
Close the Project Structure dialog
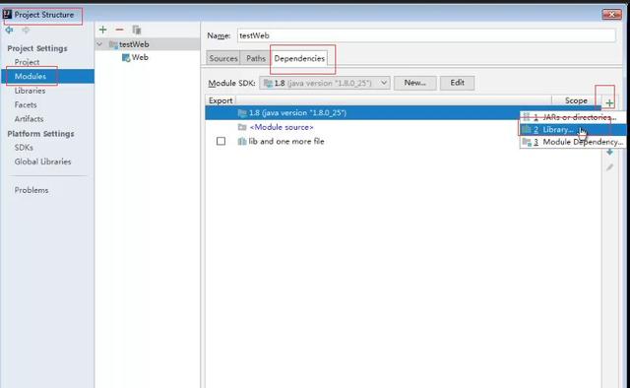point(612,15)
